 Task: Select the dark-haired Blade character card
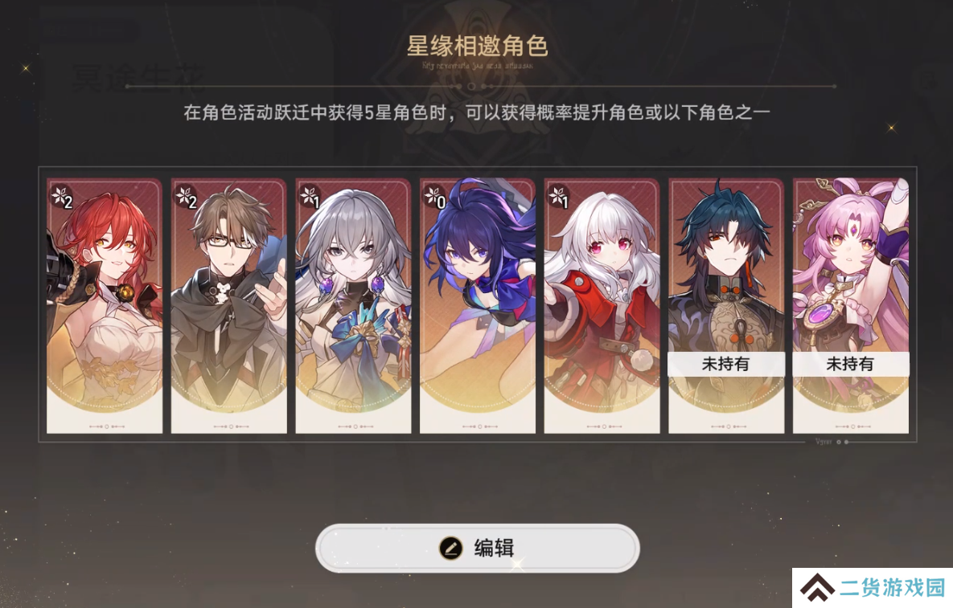click(726, 305)
